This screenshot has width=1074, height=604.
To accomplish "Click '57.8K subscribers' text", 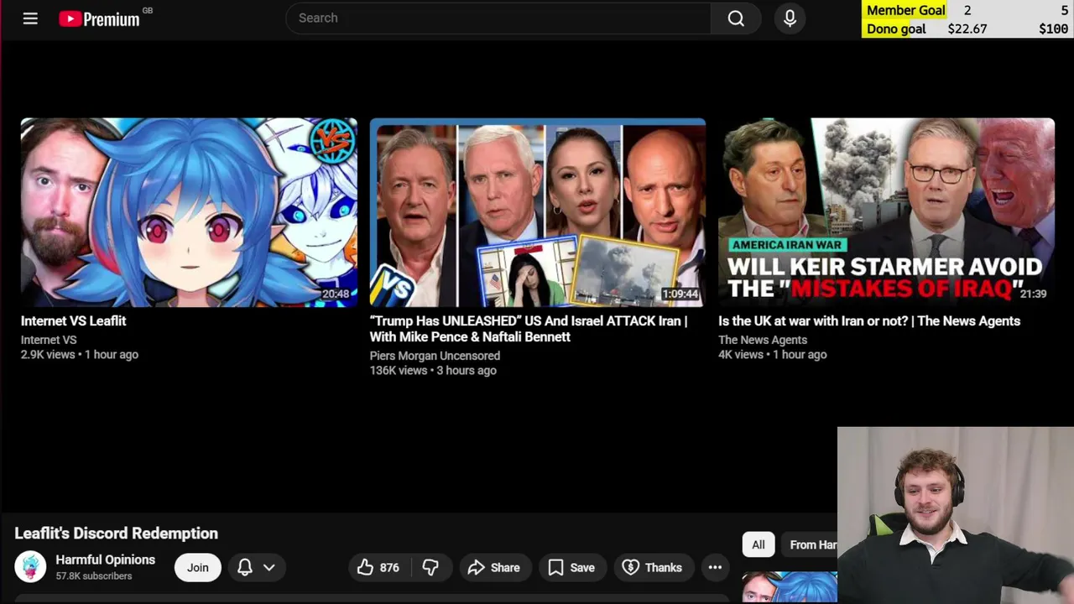I will tap(94, 576).
